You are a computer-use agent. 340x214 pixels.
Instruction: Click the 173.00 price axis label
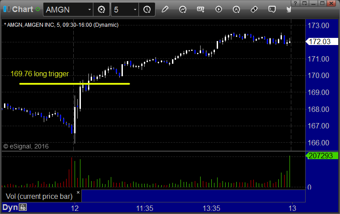[x=319, y=25]
